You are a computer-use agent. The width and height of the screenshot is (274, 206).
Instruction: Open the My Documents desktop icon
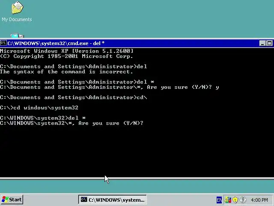click(17, 11)
